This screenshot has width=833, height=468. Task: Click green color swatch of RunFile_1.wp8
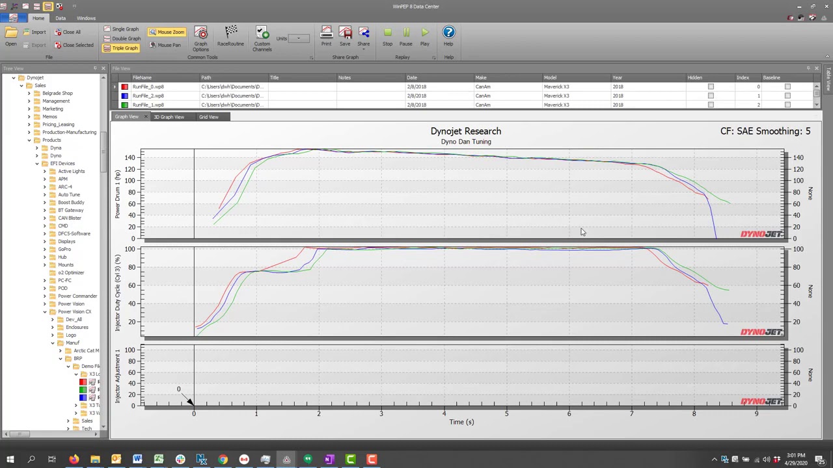124,105
